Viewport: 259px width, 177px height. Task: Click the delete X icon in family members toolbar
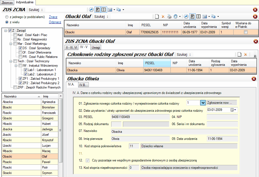[246, 54]
